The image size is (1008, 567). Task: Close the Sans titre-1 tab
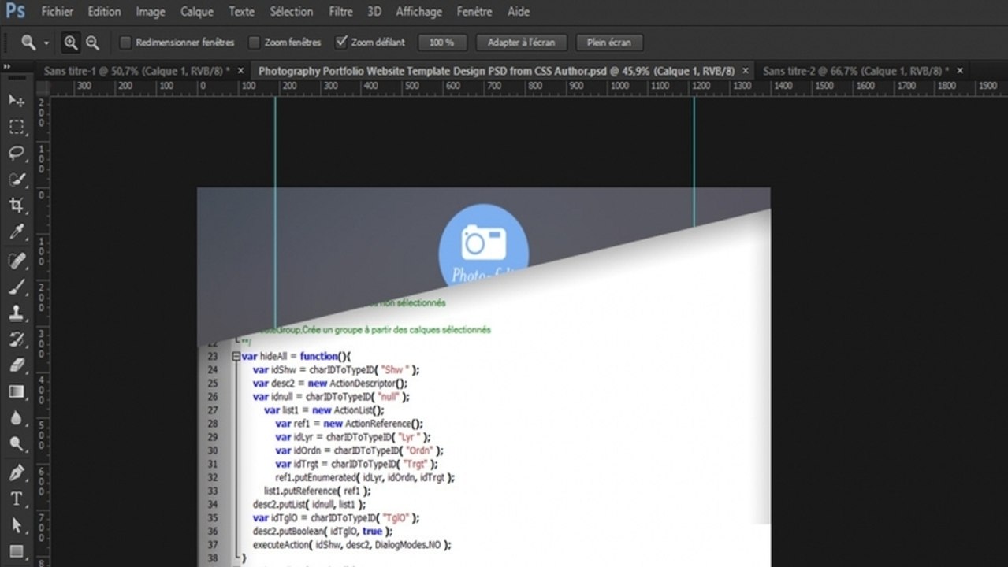pyautogui.click(x=240, y=70)
